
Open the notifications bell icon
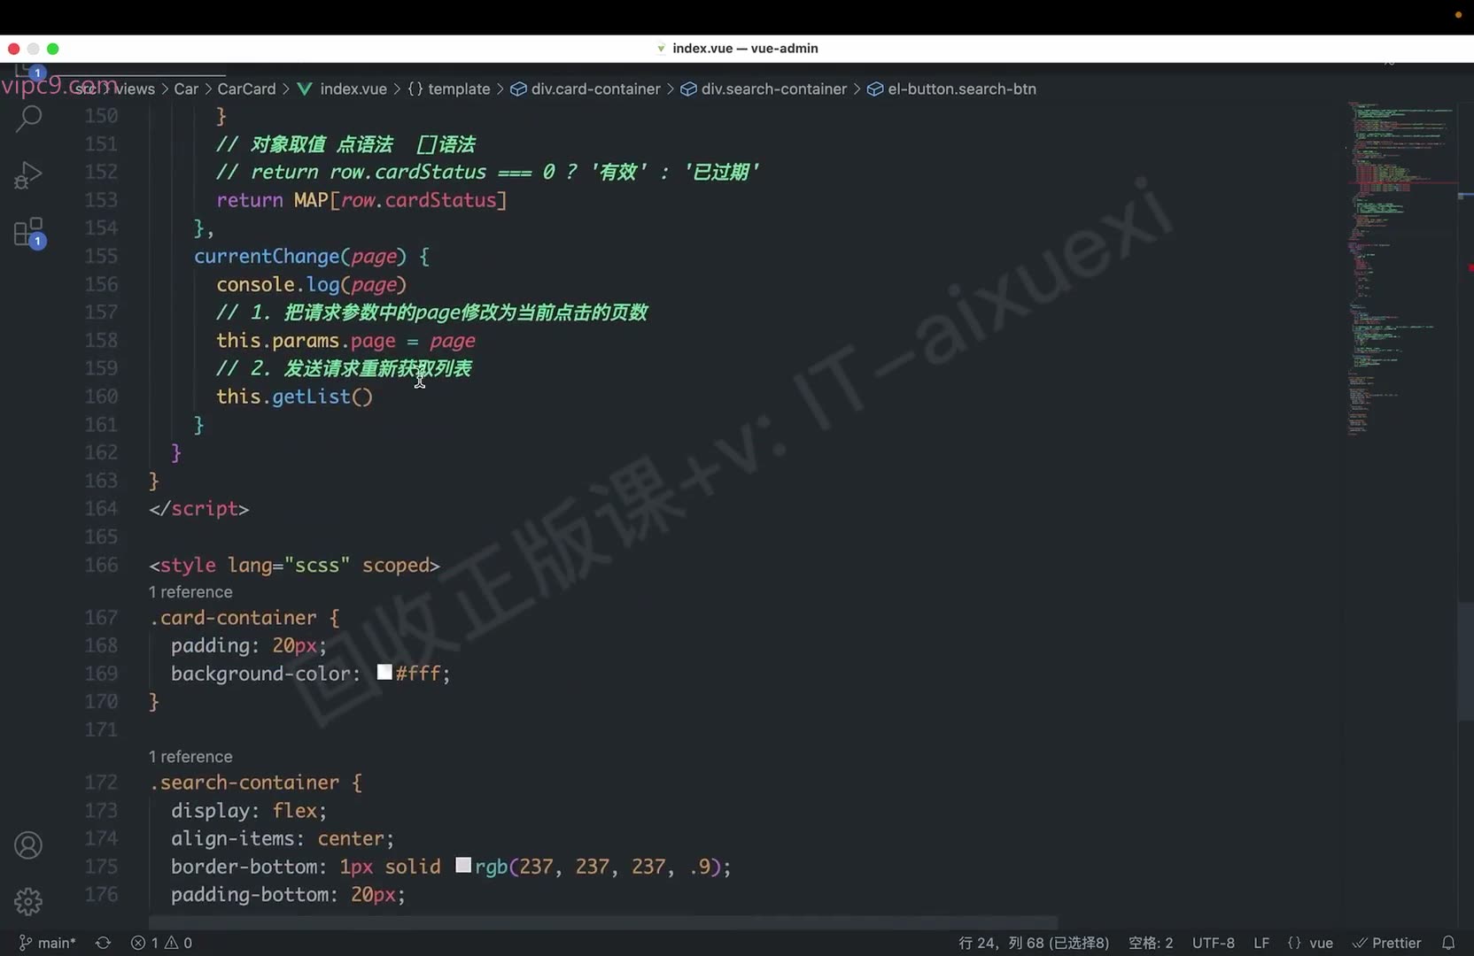(1448, 943)
